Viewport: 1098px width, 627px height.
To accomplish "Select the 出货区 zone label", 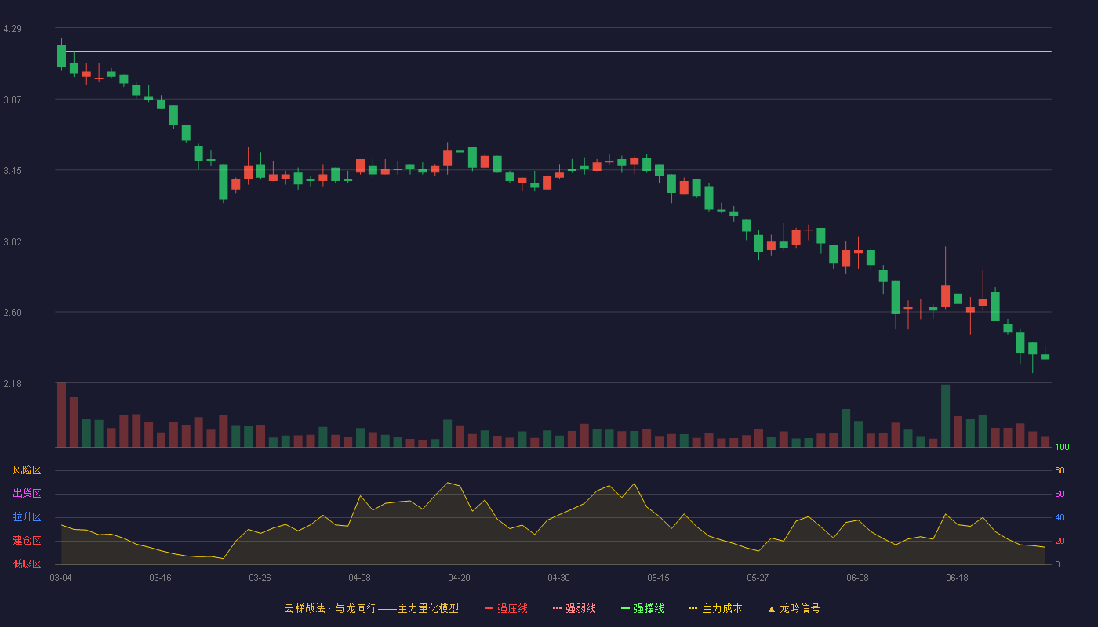I will pyautogui.click(x=27, y=494).
